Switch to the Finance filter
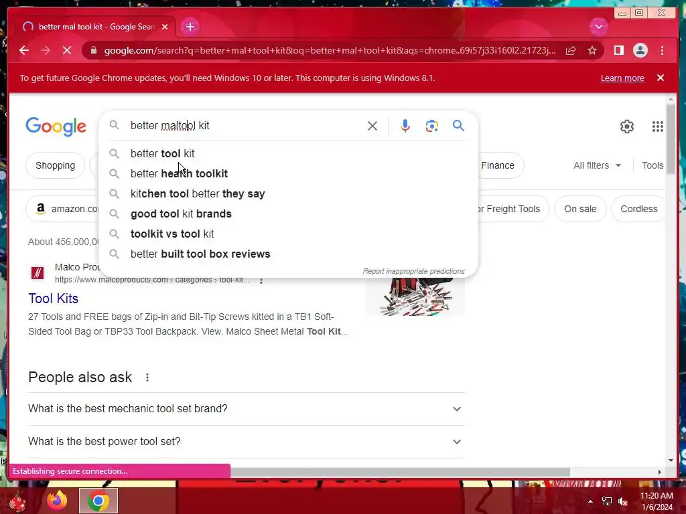This screenshot has width=686, height=514. pos(501,165)
